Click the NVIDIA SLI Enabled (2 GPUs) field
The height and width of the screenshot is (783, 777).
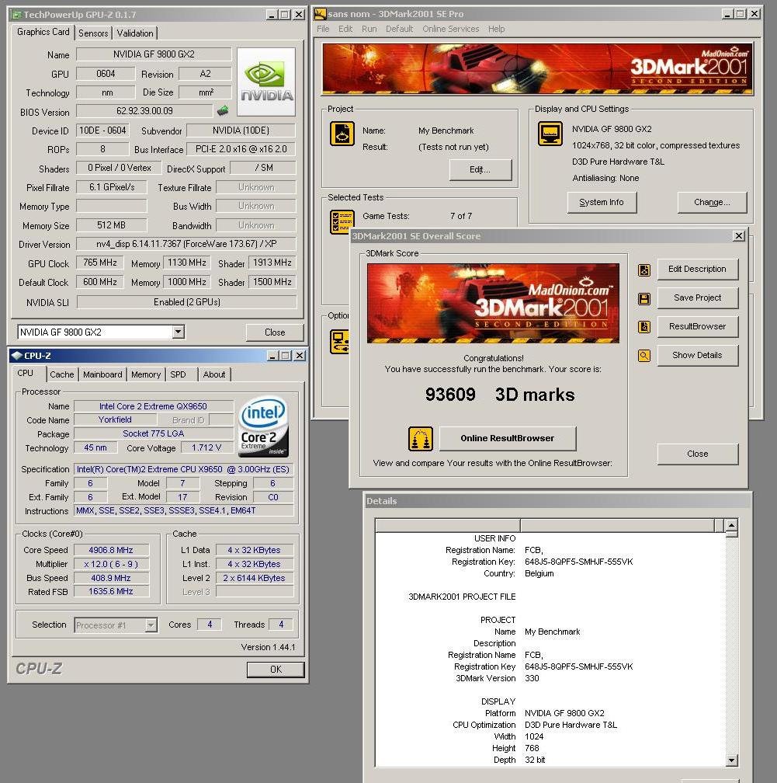click(186, 302)
